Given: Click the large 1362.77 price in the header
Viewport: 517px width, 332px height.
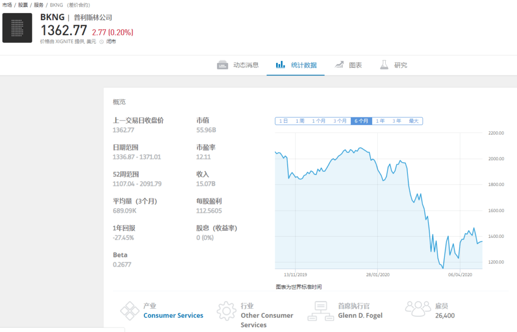Looking at the screenshot, I should [x=64, y=31].
